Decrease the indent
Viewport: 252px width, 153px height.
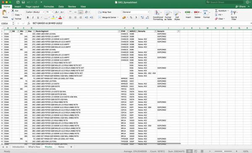point(87,17)
